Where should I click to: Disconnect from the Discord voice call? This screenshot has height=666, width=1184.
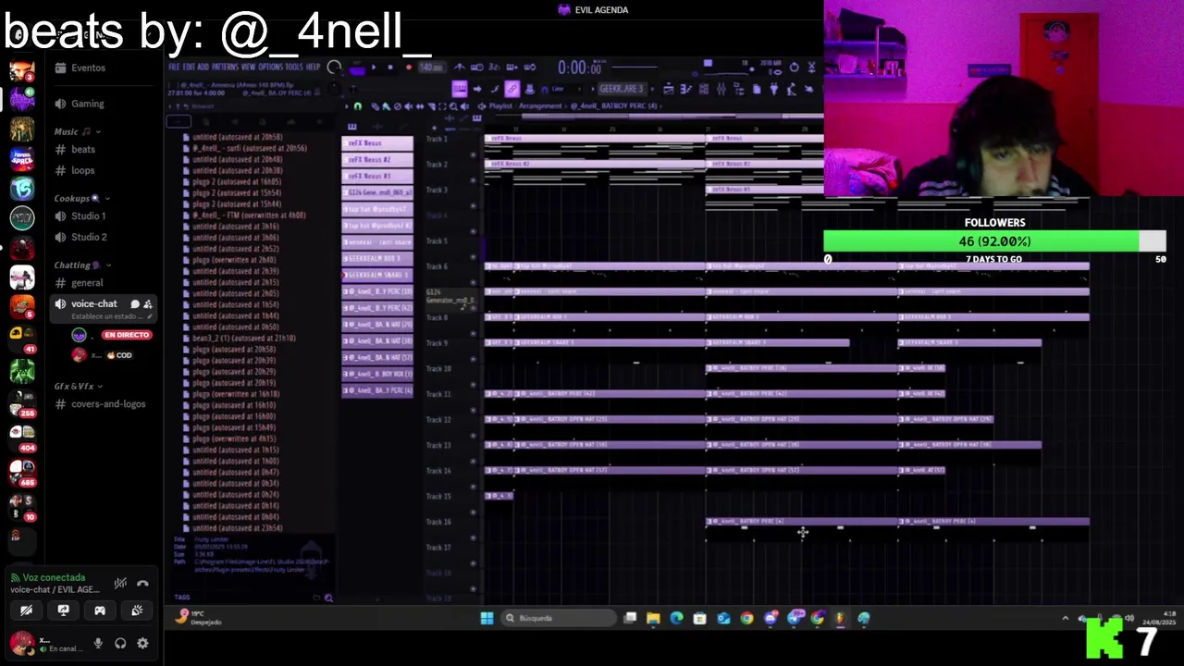click(142, 584)
